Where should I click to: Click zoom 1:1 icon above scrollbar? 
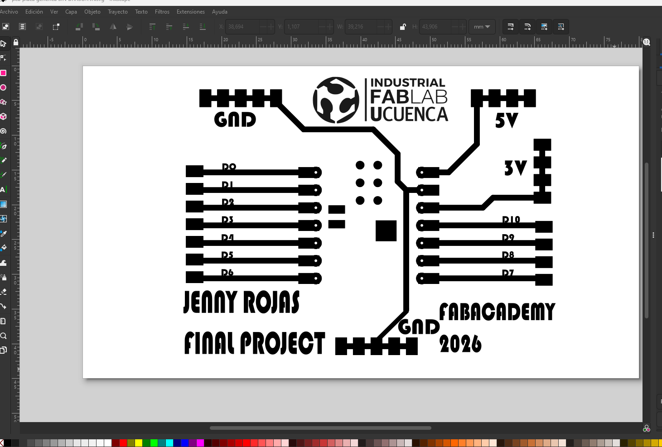coord(647,42)
